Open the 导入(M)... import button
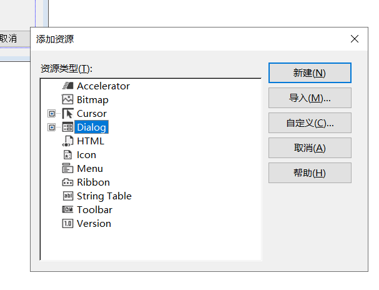The width and height of the screenshot is (379, 290). coord(310,98)
